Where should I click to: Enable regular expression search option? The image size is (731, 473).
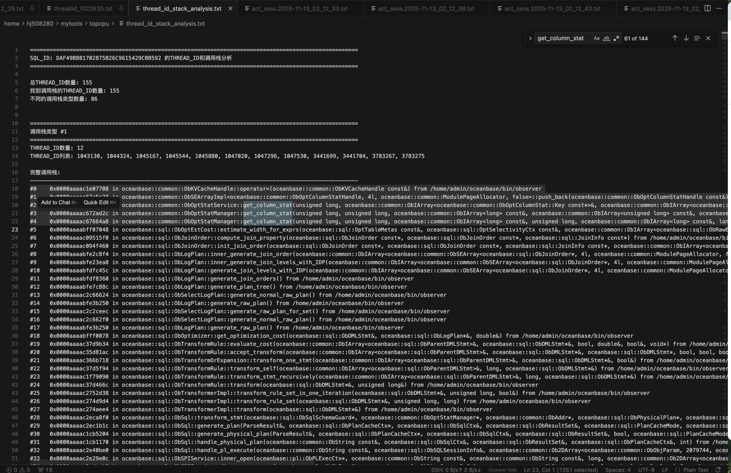pos(616,39)
